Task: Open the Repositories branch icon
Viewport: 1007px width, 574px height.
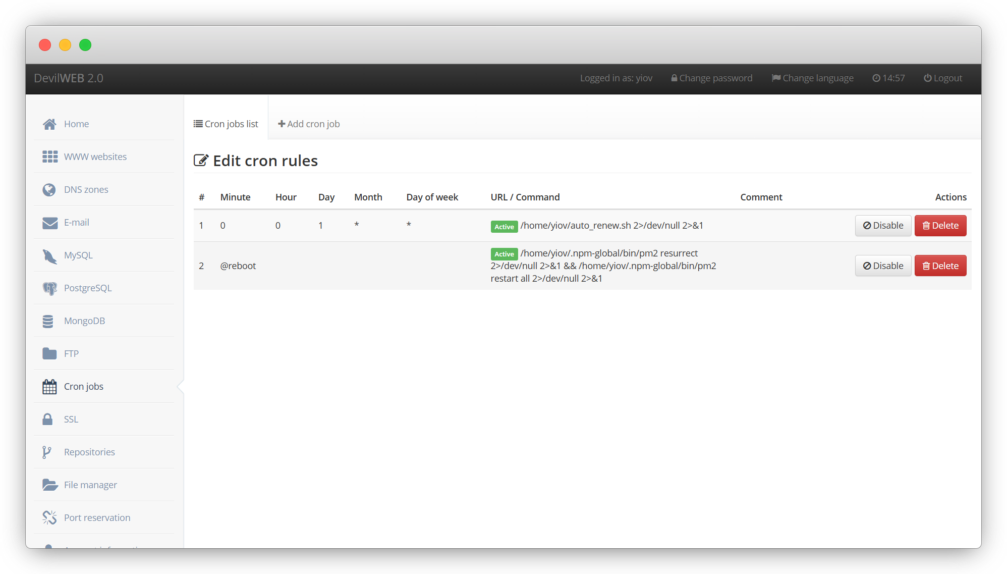Action: click(47, 452)
